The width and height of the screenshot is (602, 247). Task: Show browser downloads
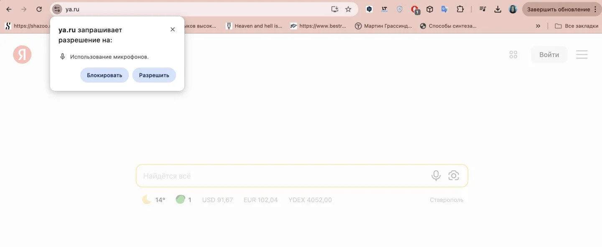click(497, 9)
